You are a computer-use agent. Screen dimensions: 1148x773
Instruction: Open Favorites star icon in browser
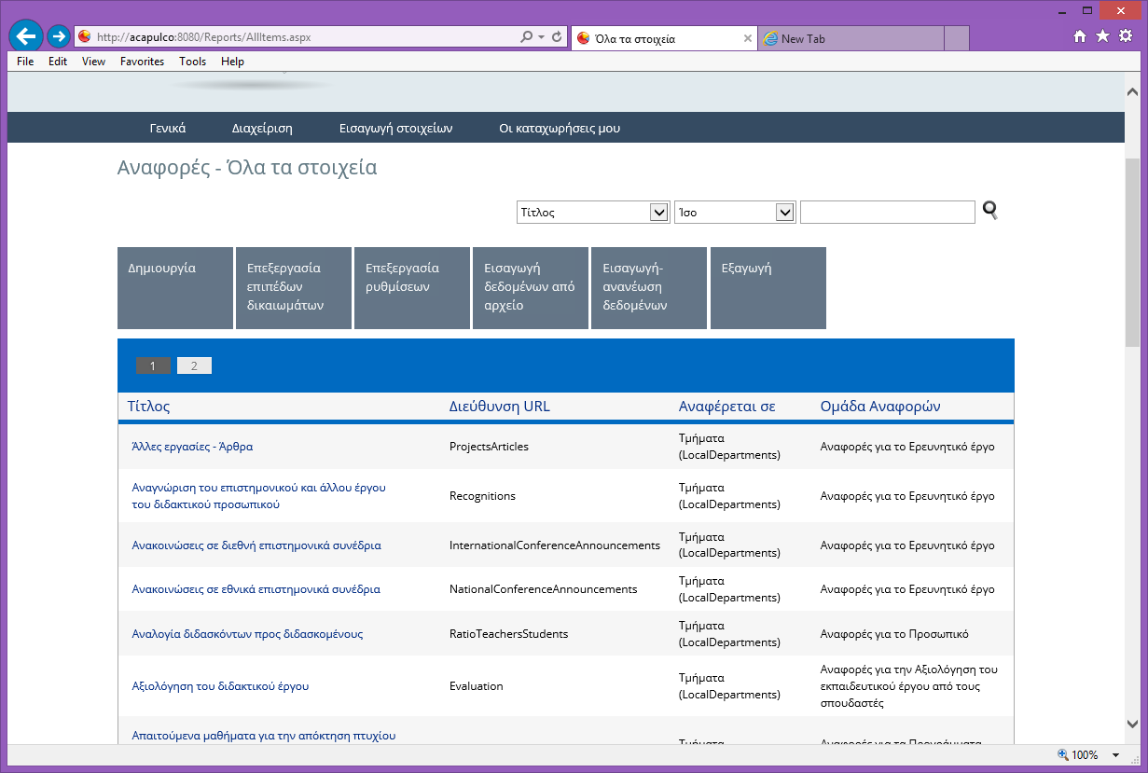point(1102,36)
